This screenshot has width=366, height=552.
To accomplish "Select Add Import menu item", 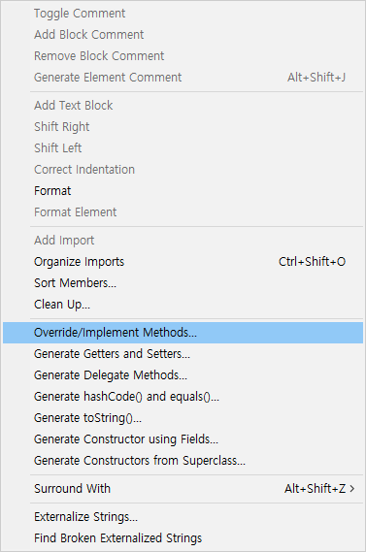I will click(x=183, y=241).
